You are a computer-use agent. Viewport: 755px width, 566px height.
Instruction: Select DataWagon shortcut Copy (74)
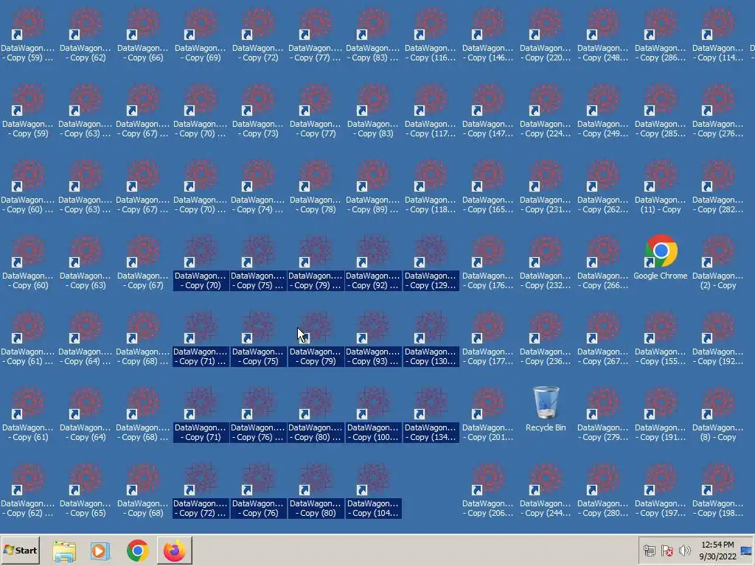258,186
